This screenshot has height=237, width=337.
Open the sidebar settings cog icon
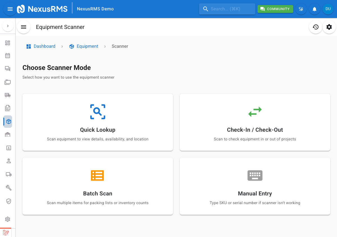point(8,219)
